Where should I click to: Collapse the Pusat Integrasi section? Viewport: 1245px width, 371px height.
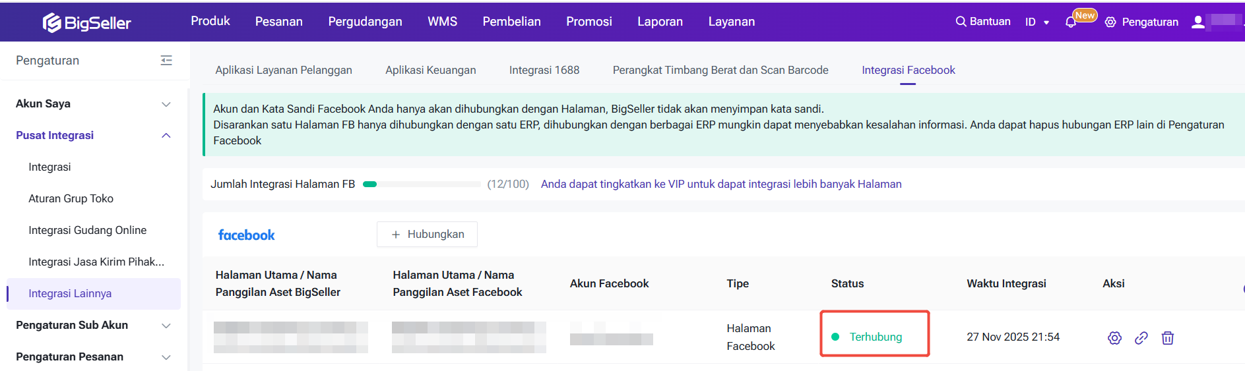(166, 136)
